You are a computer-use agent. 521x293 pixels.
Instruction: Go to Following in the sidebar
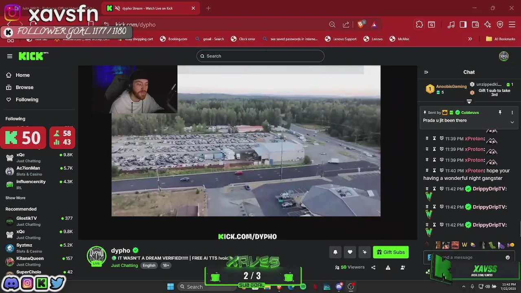click(22, 100)
